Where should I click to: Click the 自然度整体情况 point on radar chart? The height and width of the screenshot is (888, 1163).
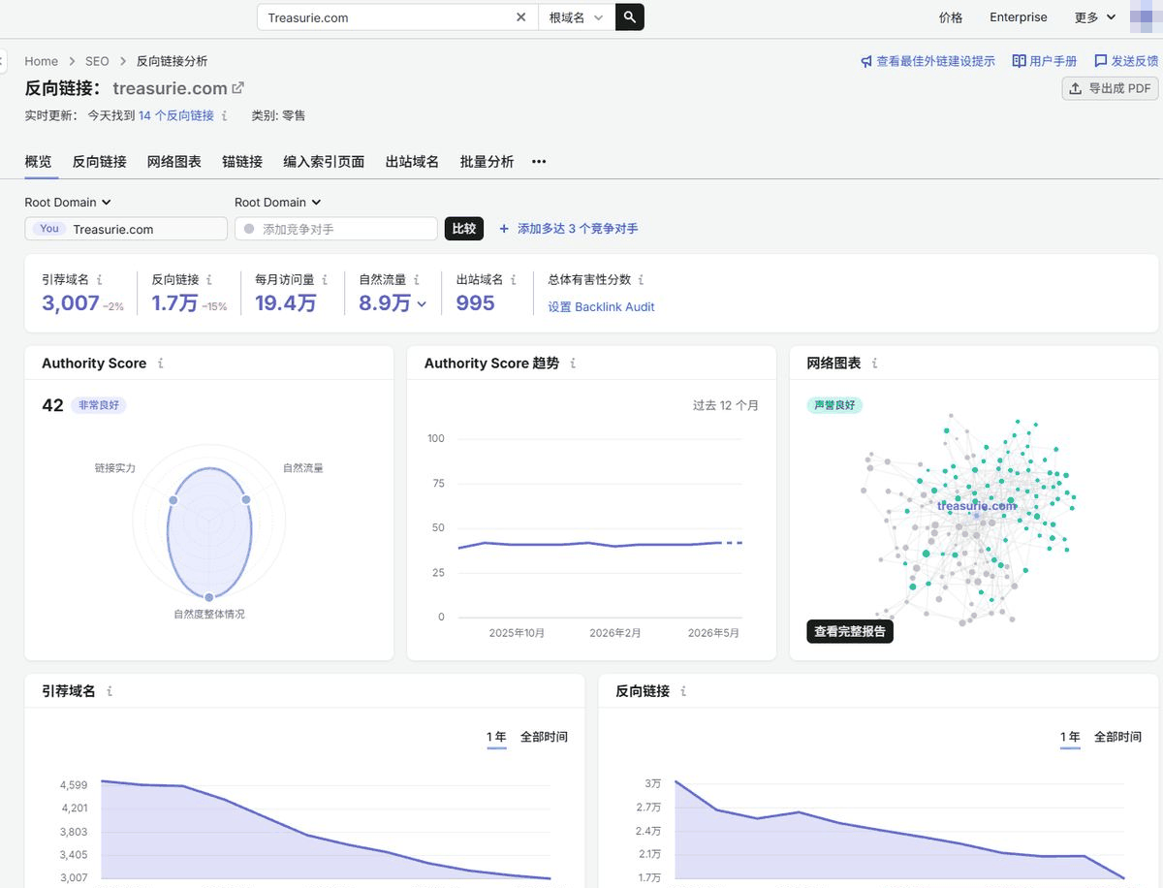coord(208,597)
